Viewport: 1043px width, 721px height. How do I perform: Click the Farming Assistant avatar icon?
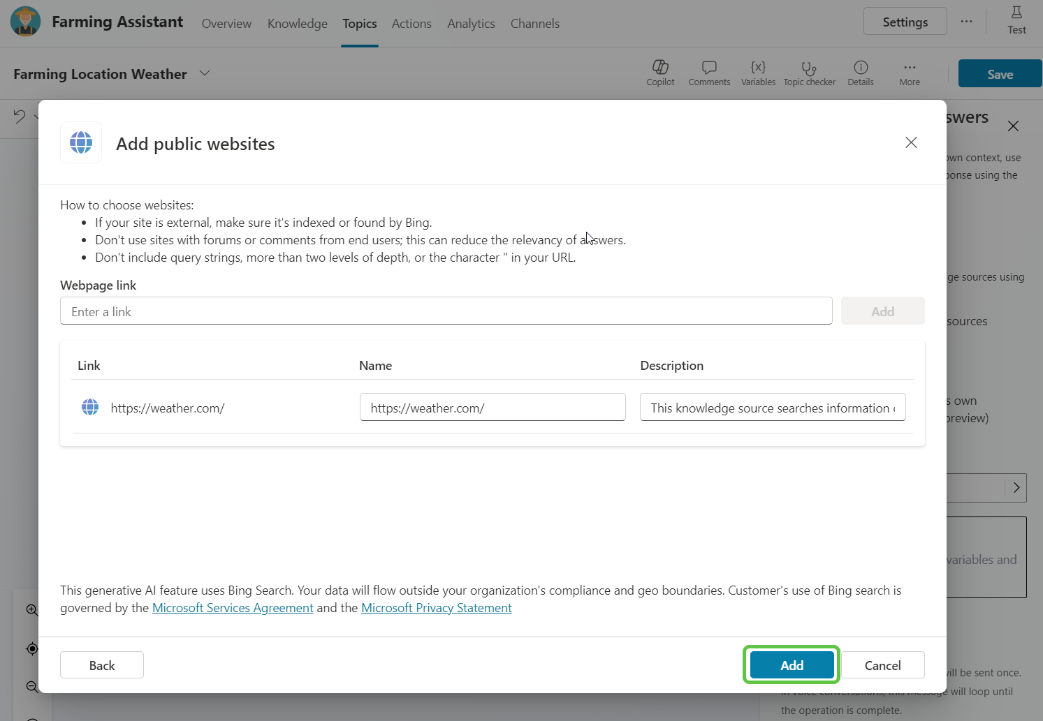pos(26,22)
